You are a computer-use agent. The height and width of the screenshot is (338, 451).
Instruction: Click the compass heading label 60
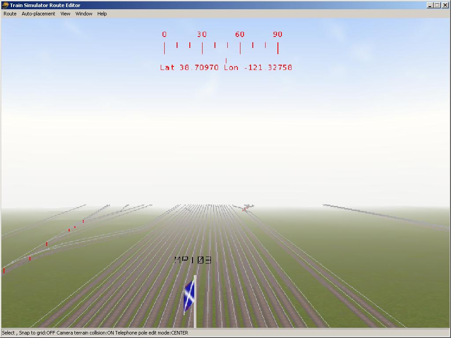tap(240, 34)
